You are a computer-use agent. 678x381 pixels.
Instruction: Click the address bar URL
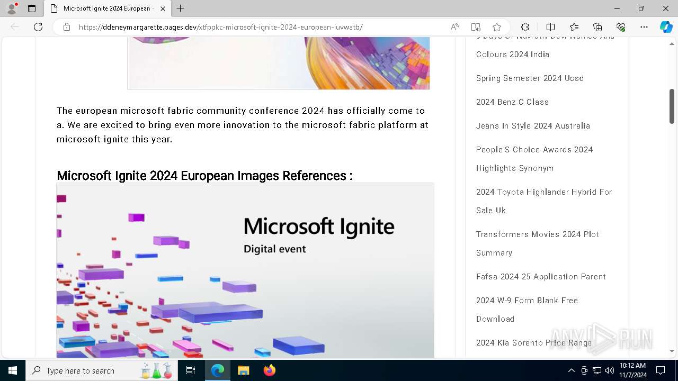tap(221, 27)
